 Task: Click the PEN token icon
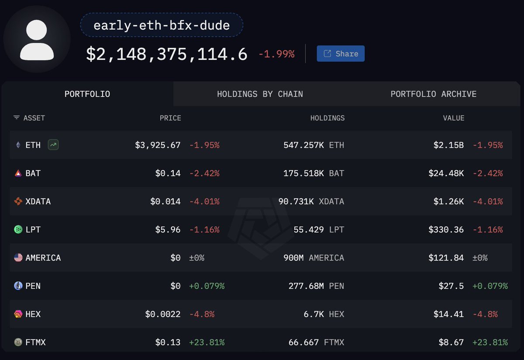pyautogui.click(x=18, y=286)
